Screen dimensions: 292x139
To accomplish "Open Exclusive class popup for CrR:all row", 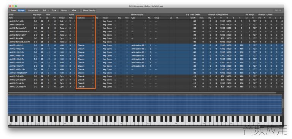I will pyautogui.click(x=86, y=76).
